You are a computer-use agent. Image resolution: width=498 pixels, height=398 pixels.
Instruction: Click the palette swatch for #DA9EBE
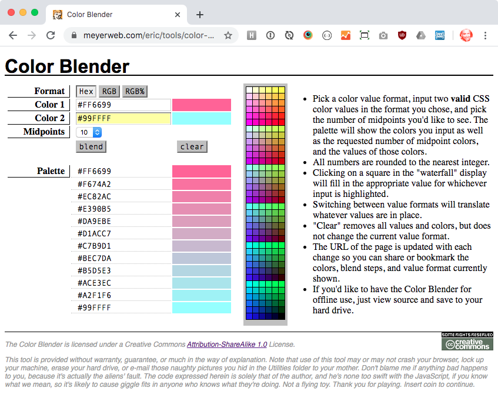coord(202,221)
